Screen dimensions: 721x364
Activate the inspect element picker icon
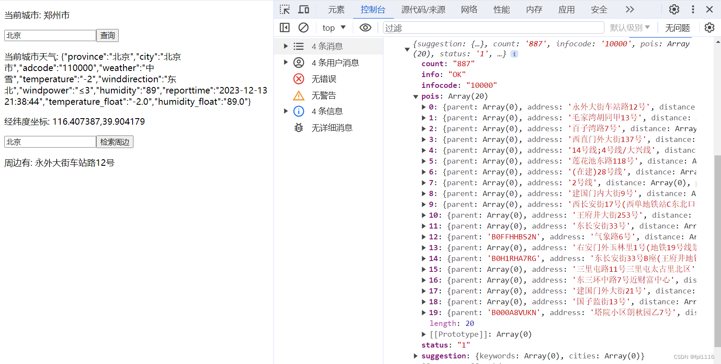[x=285, y=10]
